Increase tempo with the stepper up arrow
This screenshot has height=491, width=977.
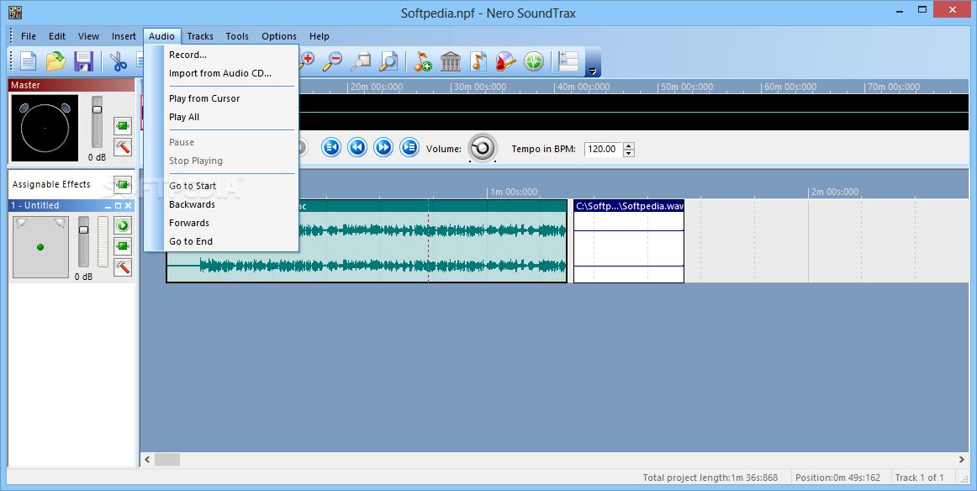pyautogui.click(x=629, y=145)
